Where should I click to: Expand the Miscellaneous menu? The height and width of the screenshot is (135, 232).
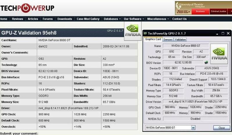158,19
